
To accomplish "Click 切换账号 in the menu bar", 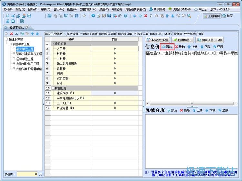I will tap(157, 9).
